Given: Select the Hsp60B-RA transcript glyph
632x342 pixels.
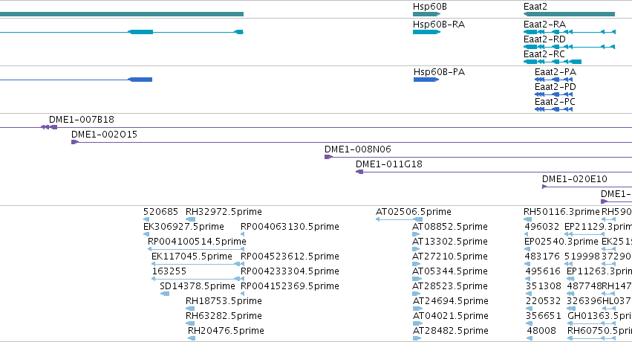Looking at the screenshot, I should coord(426,32).
